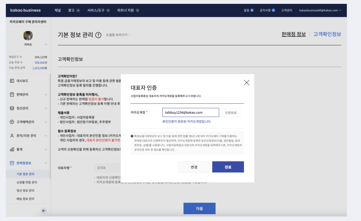Click the 완료 button in the dialog
Viewport: 361px width, 221px height.
tap(228, 167)
